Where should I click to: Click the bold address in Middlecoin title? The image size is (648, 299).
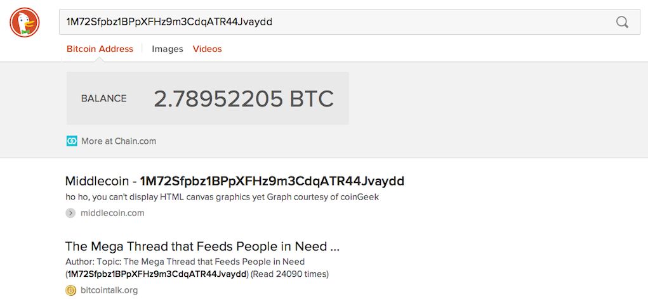coord(272,181)
